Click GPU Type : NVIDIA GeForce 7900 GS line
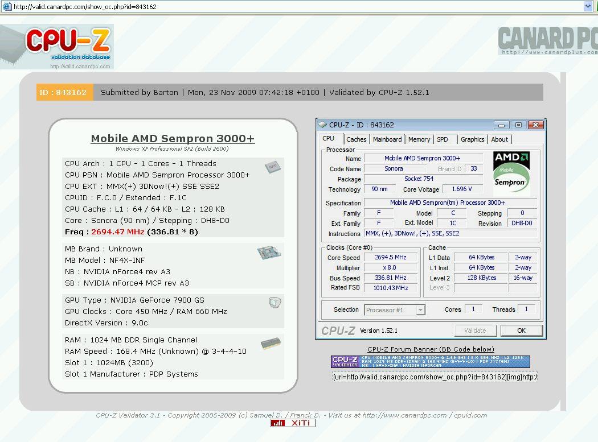This screenshot has height=442, width=598. click(134, 300)
